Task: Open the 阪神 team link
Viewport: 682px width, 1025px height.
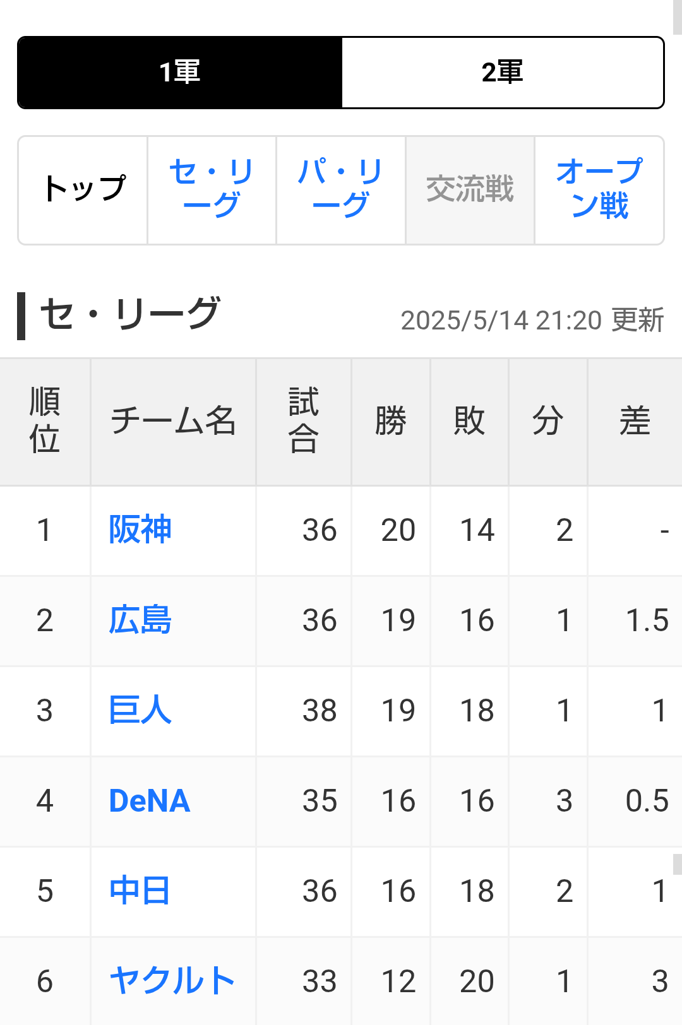Action: [x=140, y=530]
